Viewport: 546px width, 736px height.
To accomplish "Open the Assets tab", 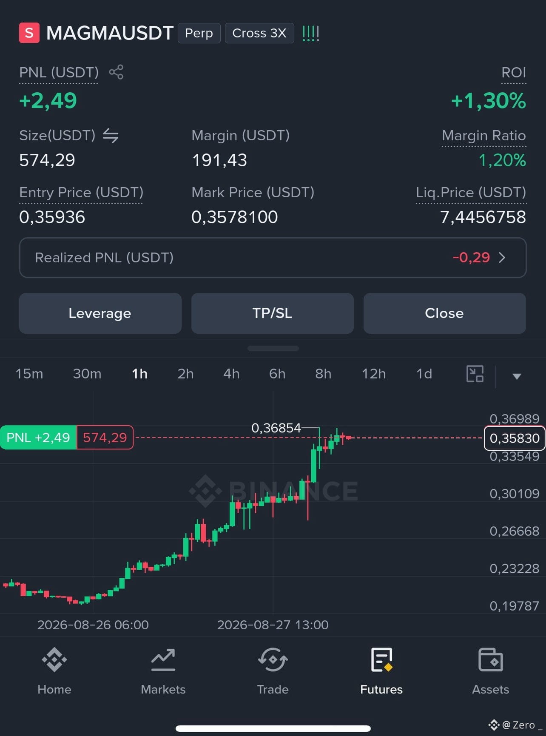I will [x=490, y=671].
